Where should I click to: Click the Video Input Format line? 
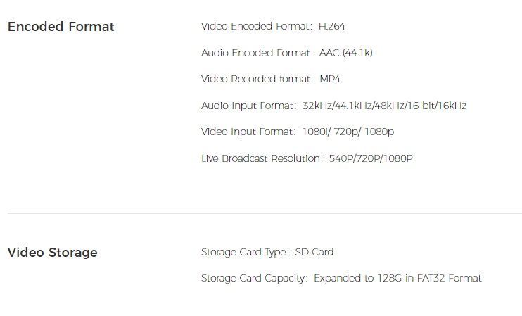(x=298, y=132)
